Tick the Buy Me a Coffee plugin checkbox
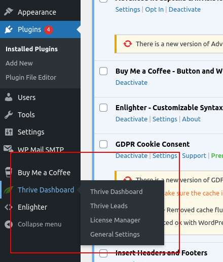The image size is (223, 262). pyautogui.click(x=103, y=71)
